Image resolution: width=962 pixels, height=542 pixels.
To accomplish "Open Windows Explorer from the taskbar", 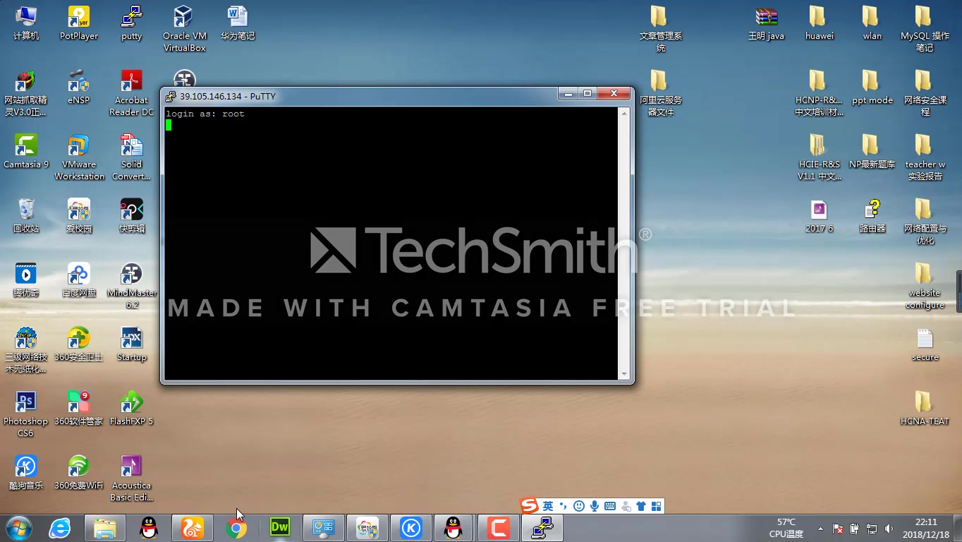I will point(105,528).
